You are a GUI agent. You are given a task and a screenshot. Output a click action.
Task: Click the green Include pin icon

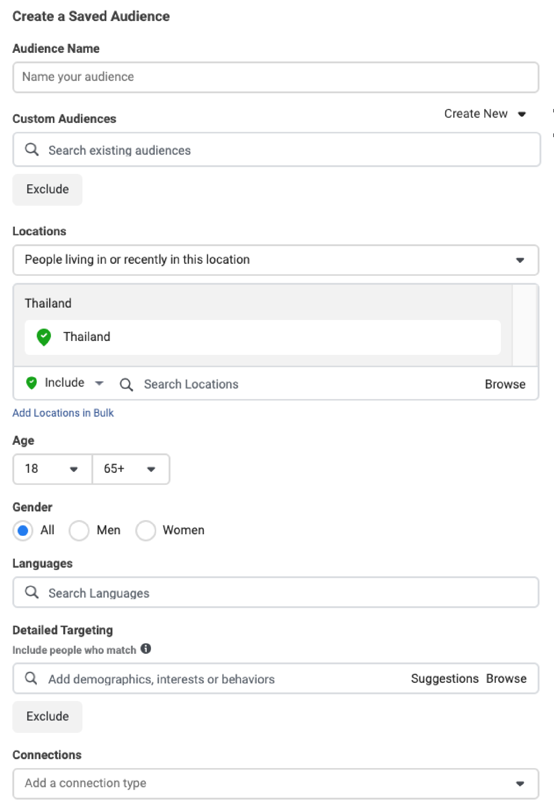[x=31, y=383]
